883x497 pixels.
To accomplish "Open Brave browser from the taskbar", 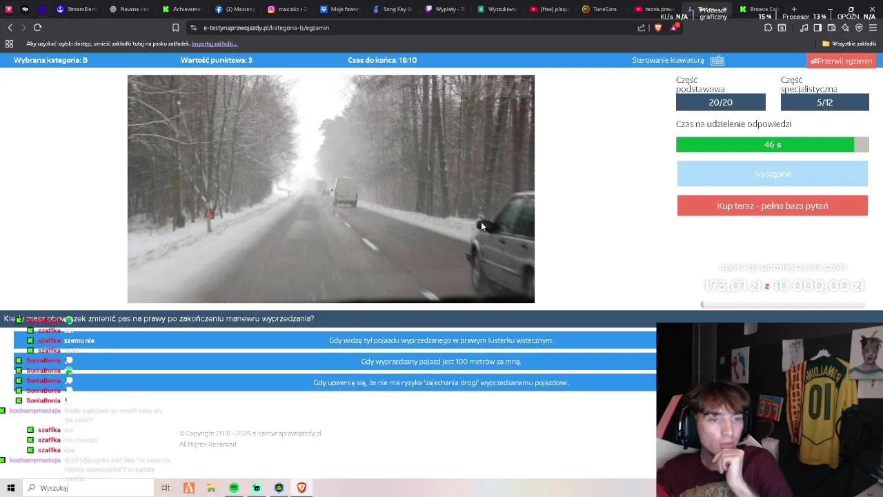I will (x=301, y=488).
